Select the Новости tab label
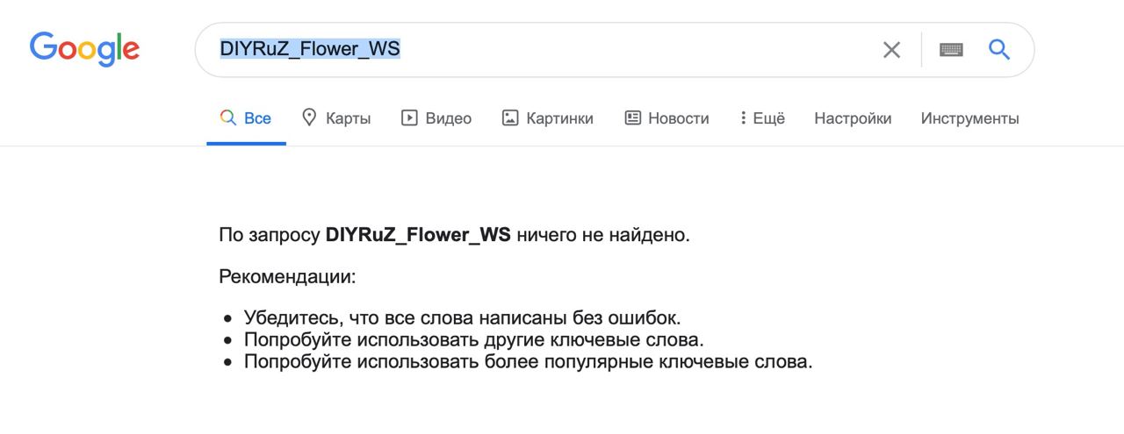1124x434 pixels. [678, 118]
